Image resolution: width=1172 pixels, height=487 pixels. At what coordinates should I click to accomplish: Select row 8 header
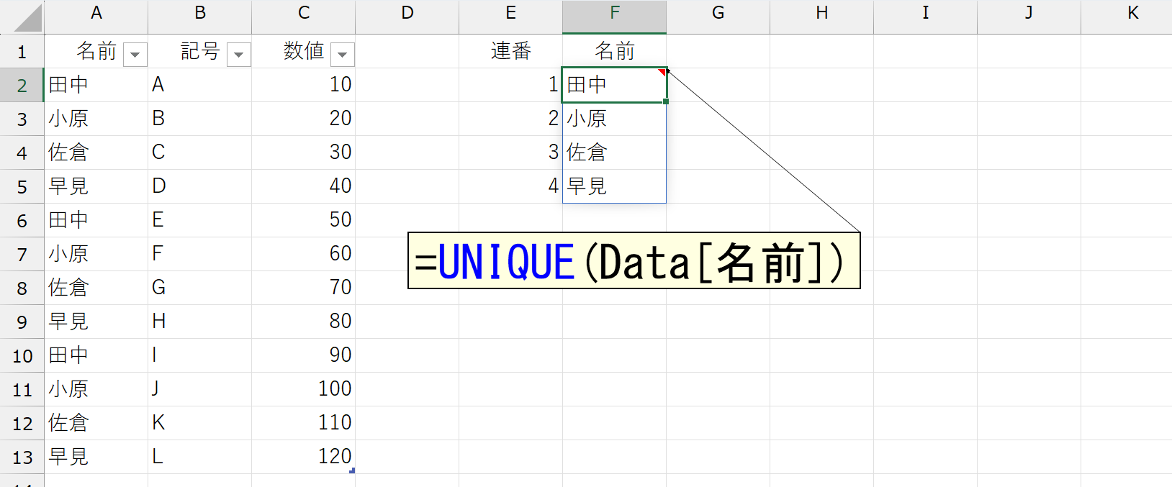tap(22, 288)
